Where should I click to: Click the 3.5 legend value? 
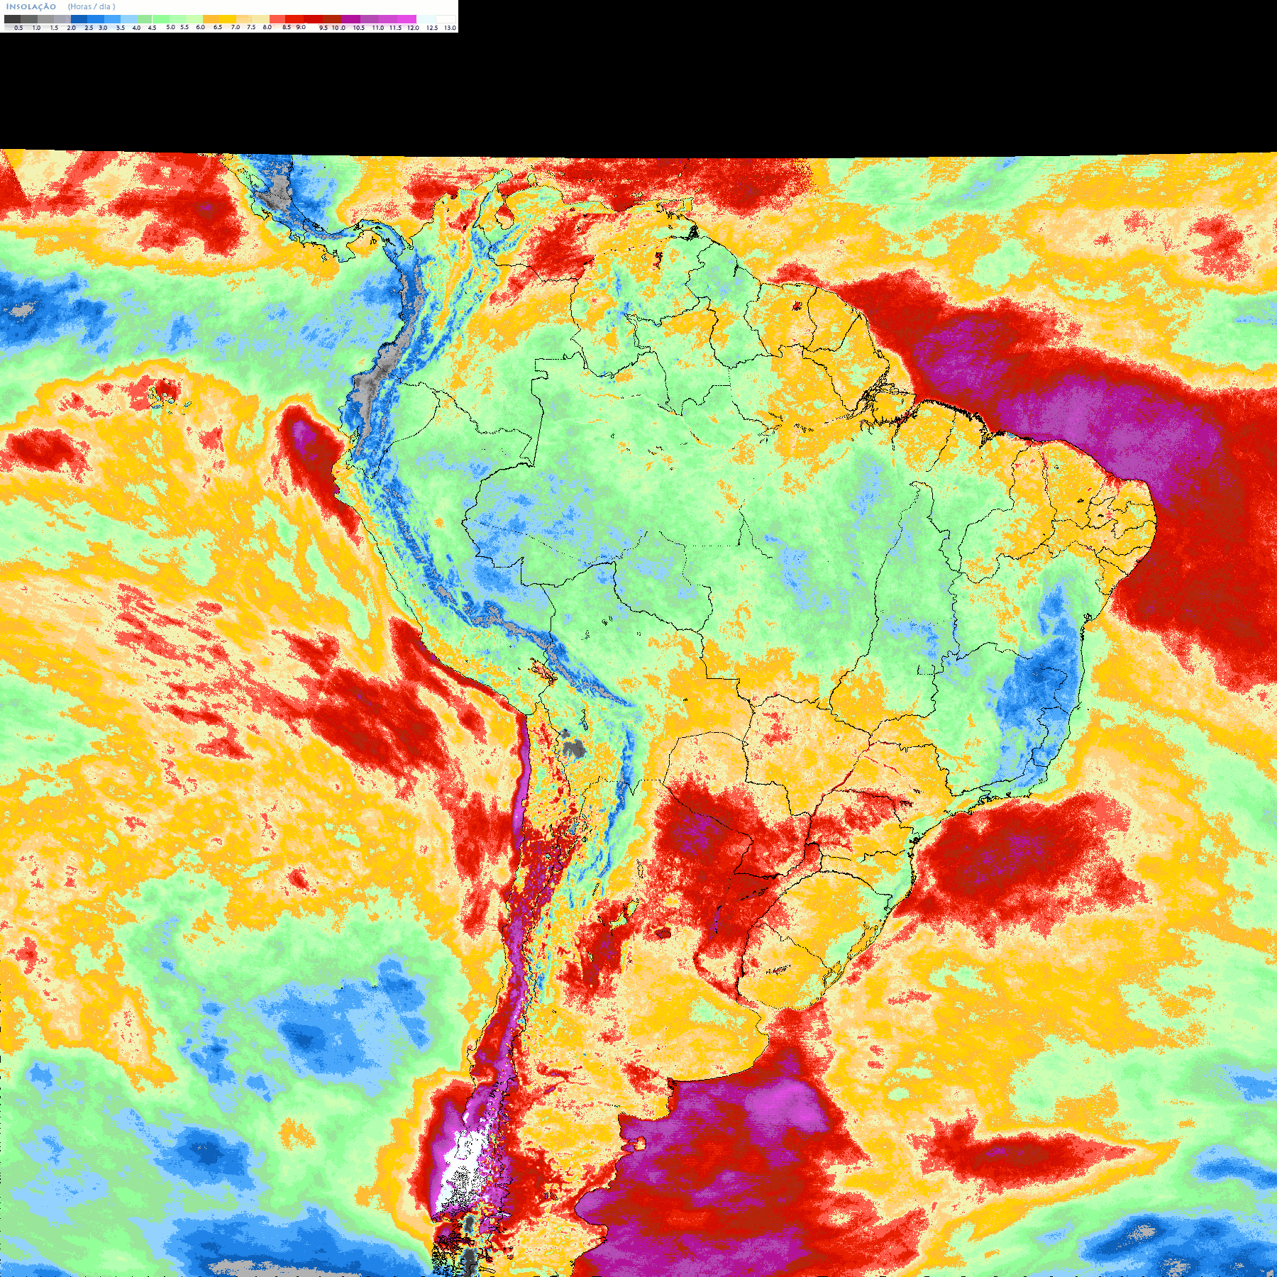[x=121, y=28]
